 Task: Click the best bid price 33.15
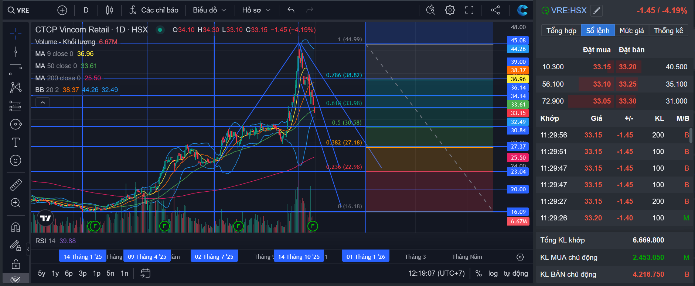click(x=602, y=67)
